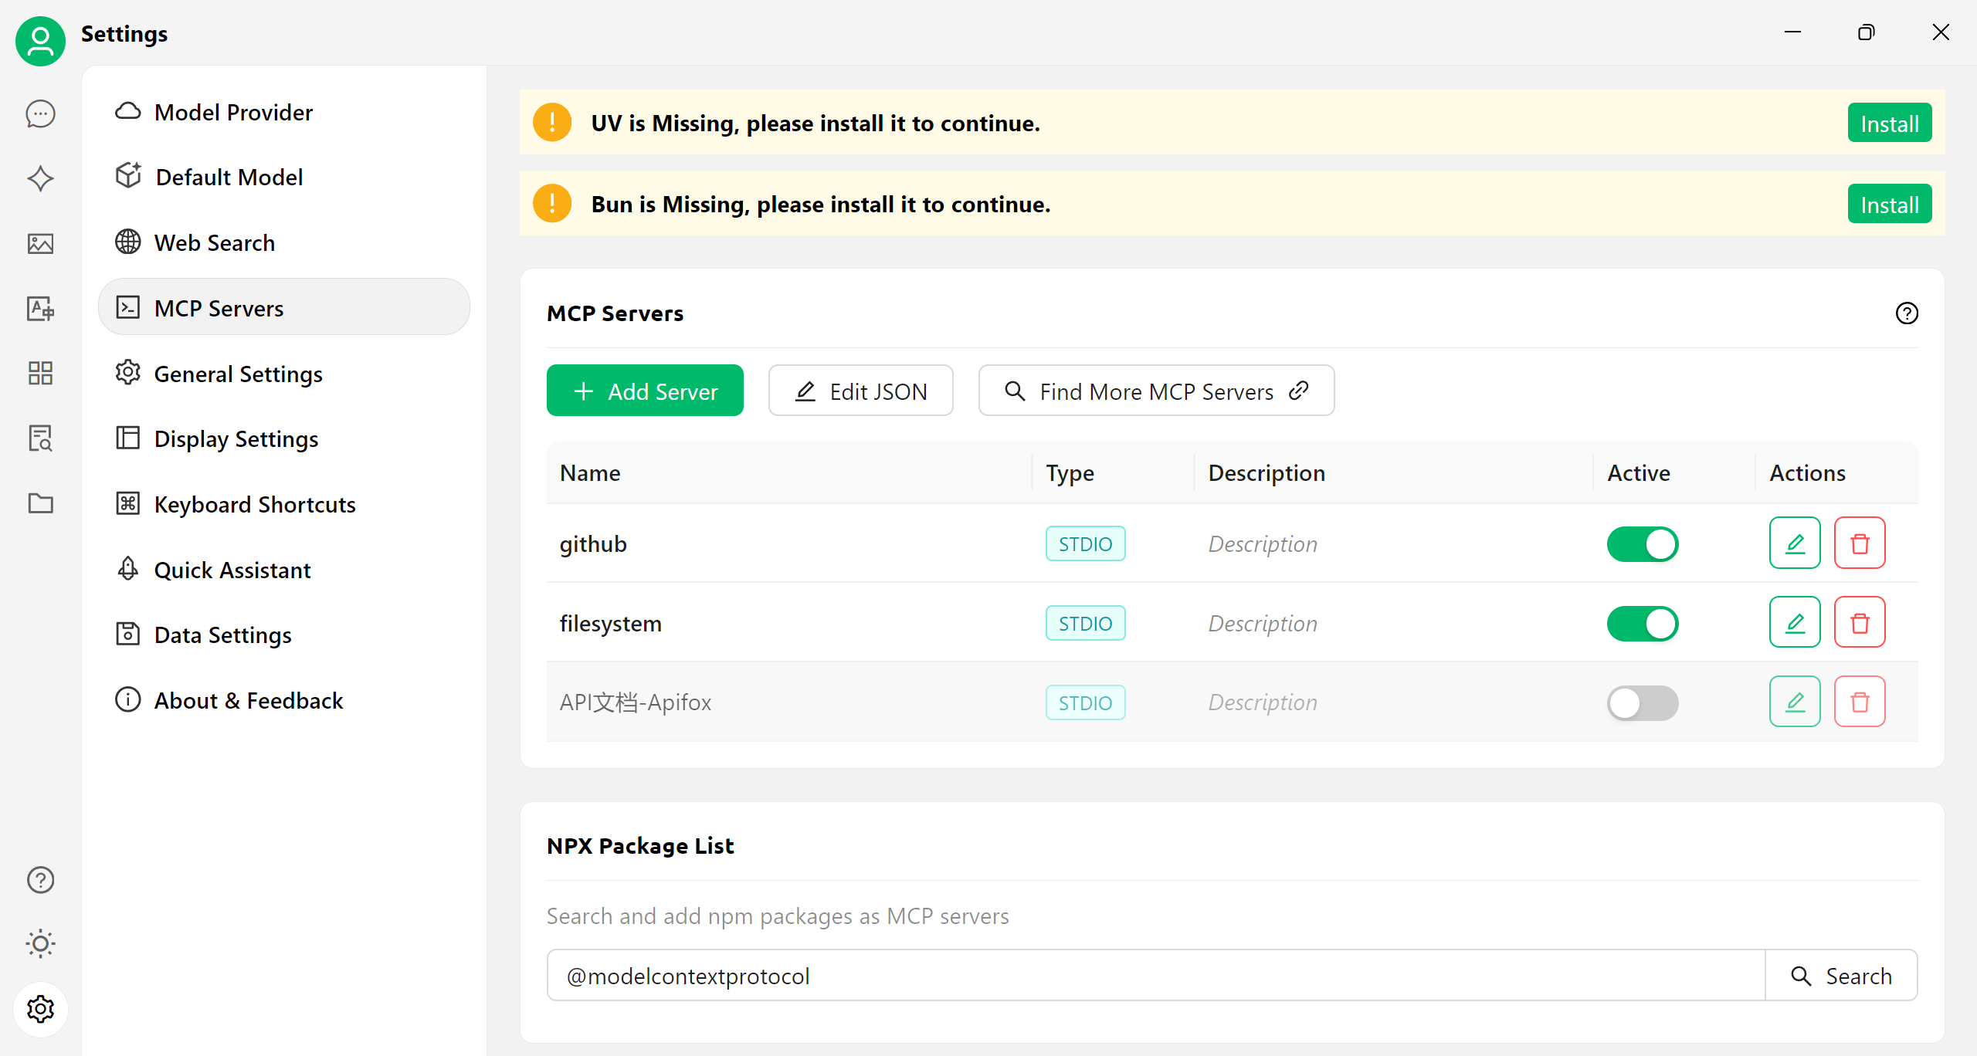The height and width of the screenshot is (1056, 1977).
Task: Open the files folder sidebar icon
Action: (x=40, y=503)
